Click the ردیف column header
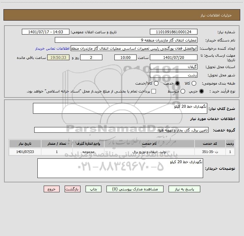The width and height of the screenshot is (244, 236). point(230,144)
